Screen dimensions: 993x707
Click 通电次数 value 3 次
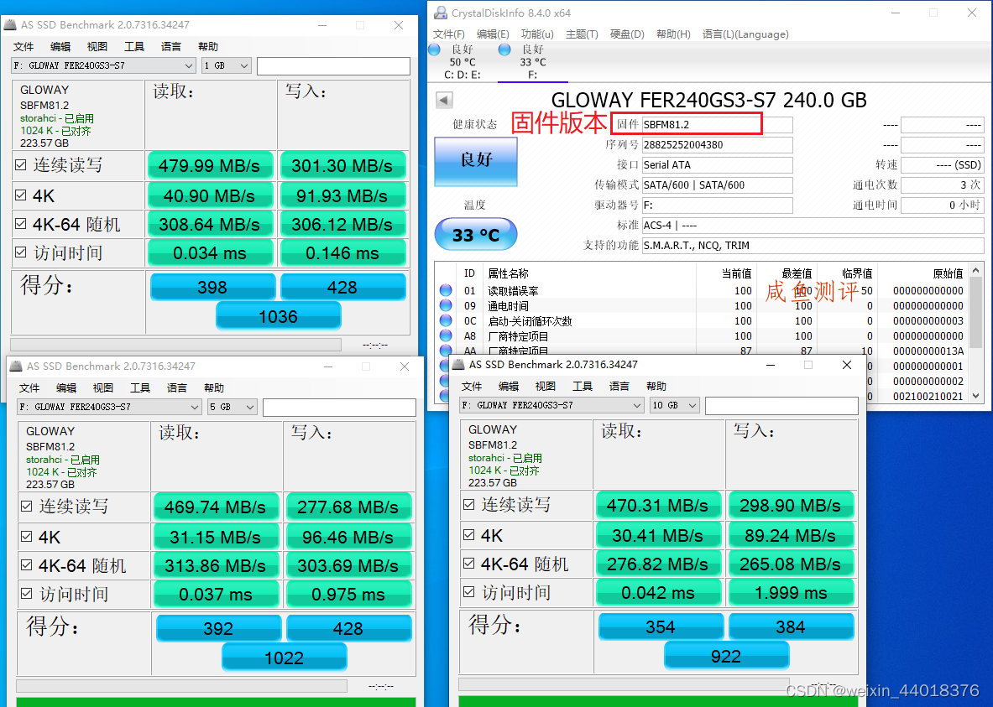pyautogui.click(x=943, y=185)
